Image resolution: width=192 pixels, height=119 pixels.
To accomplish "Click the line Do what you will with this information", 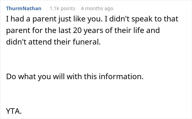I will pyautogui.click(x=75, y=76).
